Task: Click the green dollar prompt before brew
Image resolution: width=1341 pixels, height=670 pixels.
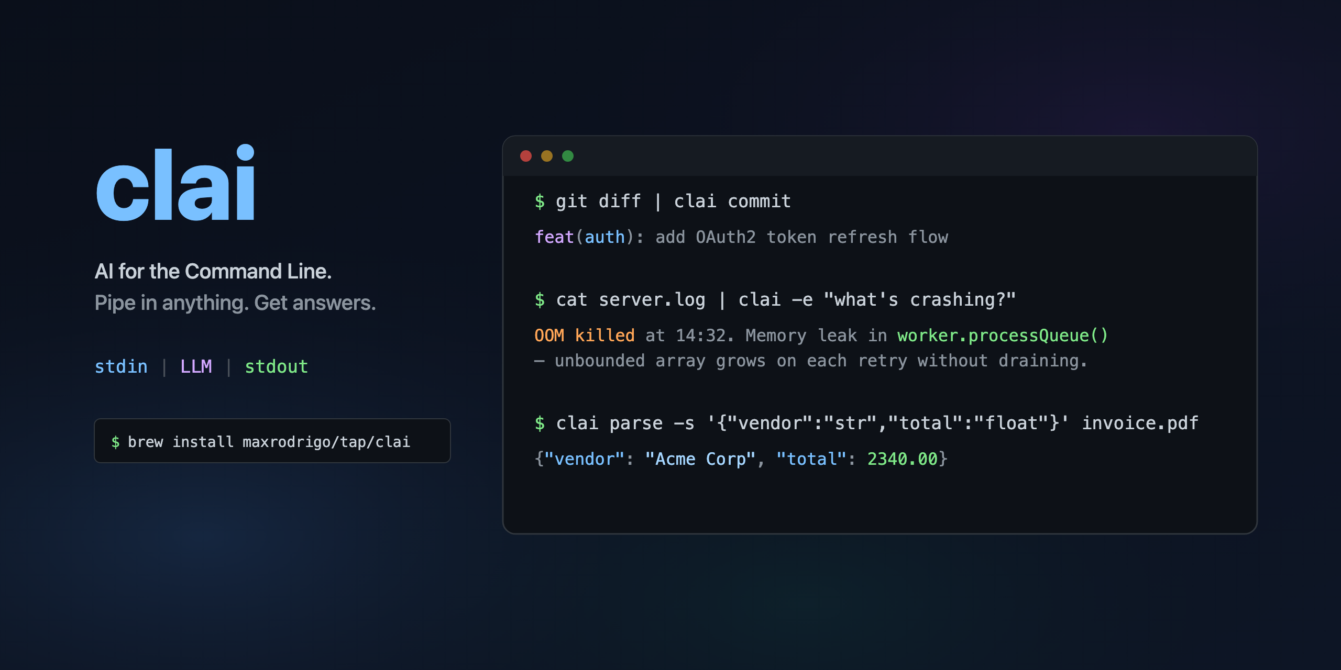Action: pyautogui.click(x=116, y=442)
